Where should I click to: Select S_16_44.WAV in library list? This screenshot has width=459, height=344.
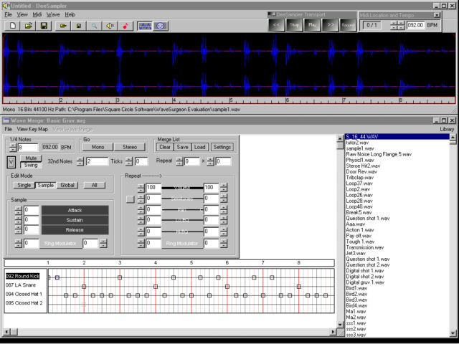[x=397, y=137]
